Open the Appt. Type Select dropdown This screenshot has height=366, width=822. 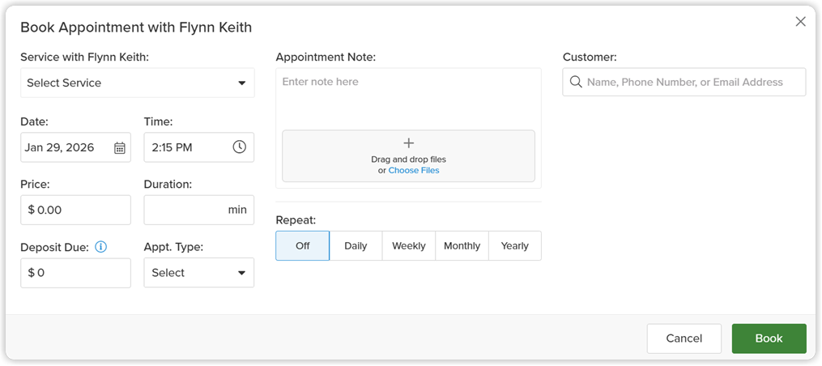pyautogui.click(x=199, y=273)
